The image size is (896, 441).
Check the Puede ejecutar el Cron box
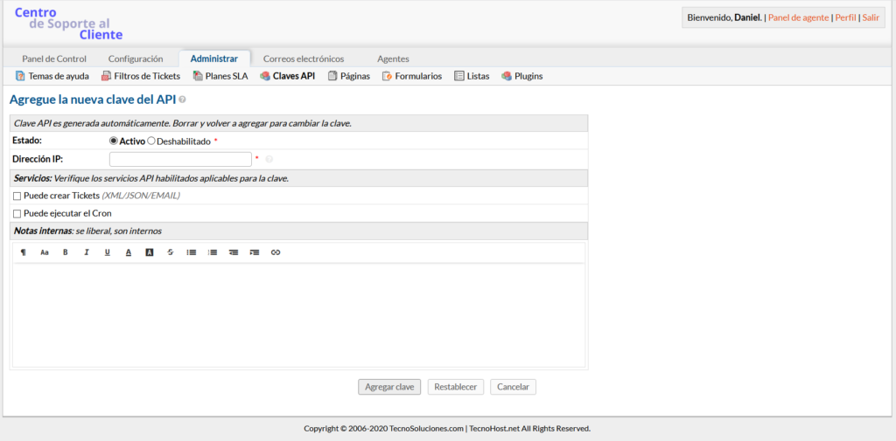coord(17,213)
